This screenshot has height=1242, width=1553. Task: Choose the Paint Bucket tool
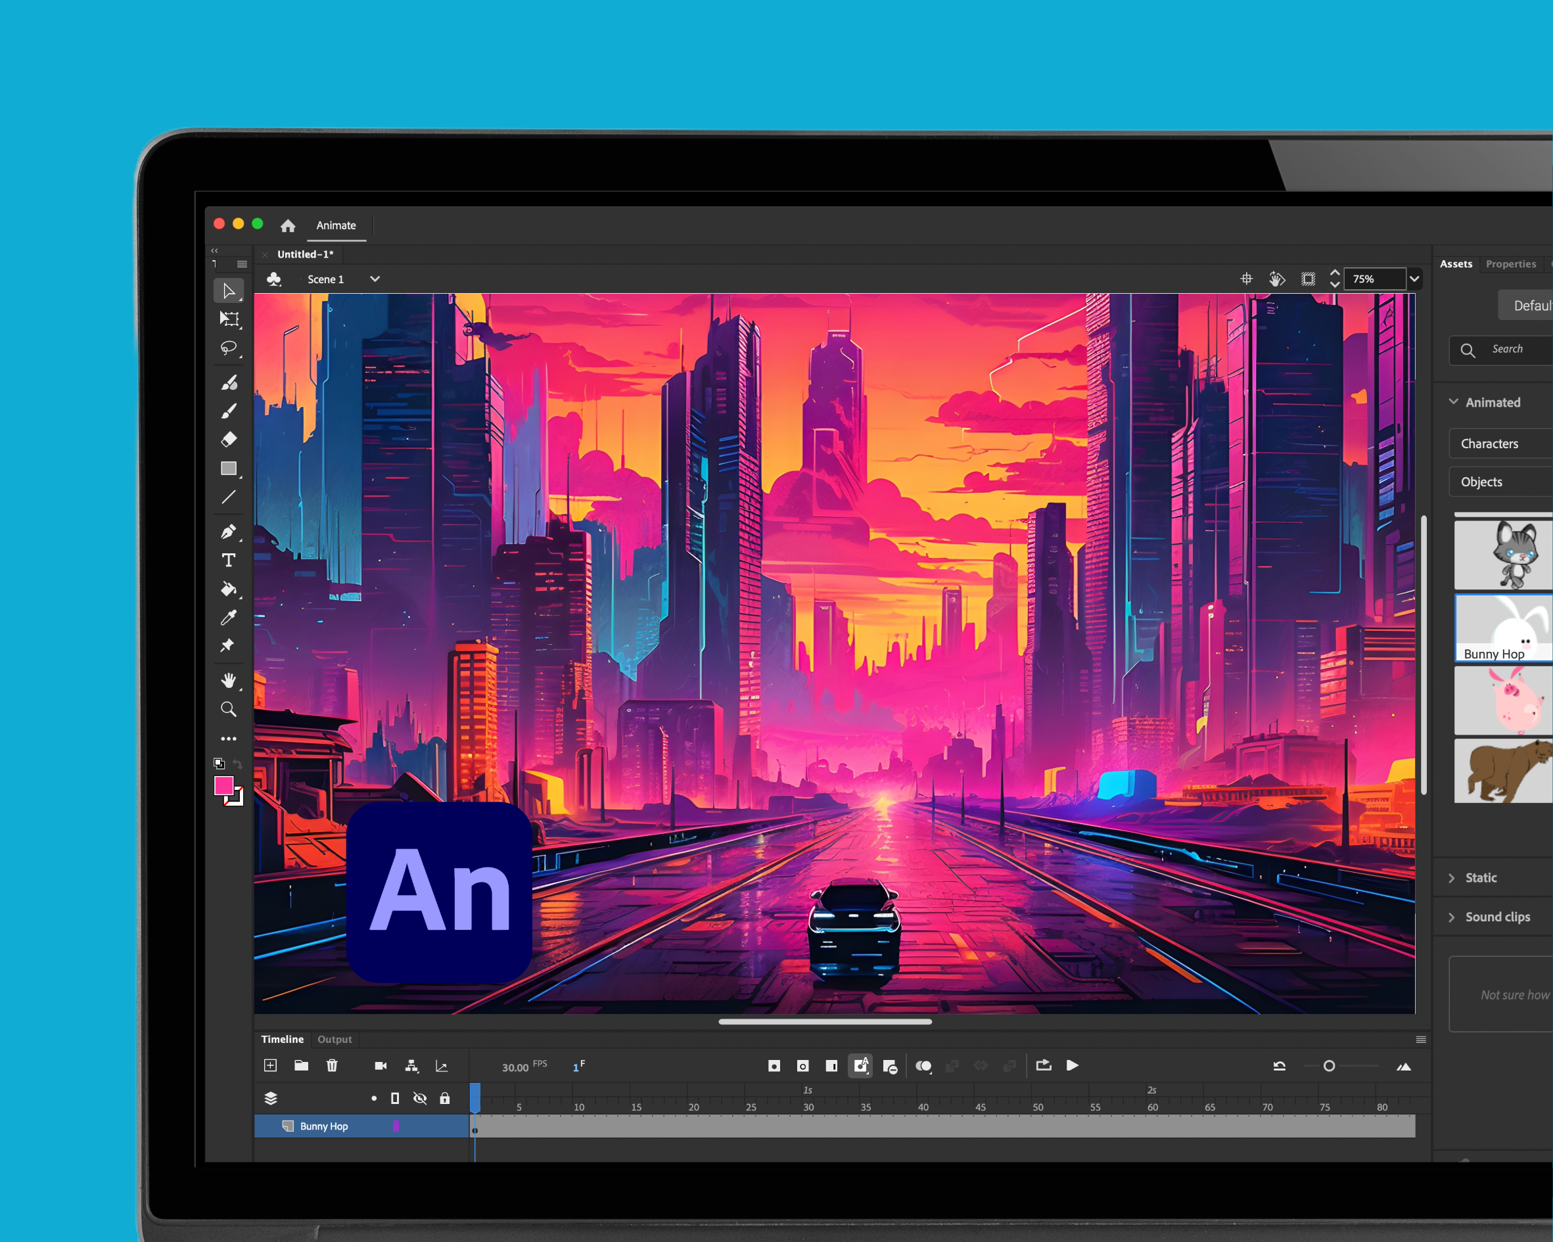click(228, 589)
